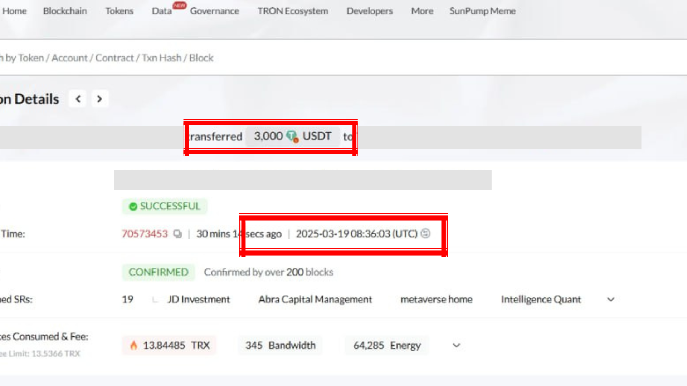
Task: Click the burn flame icon beside TRX fee
Action: (x=133, y=345)
